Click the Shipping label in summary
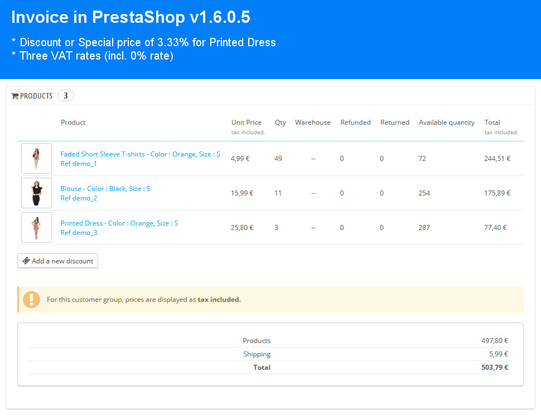This screenshot has height=416, width=541. tap(257, 354)
